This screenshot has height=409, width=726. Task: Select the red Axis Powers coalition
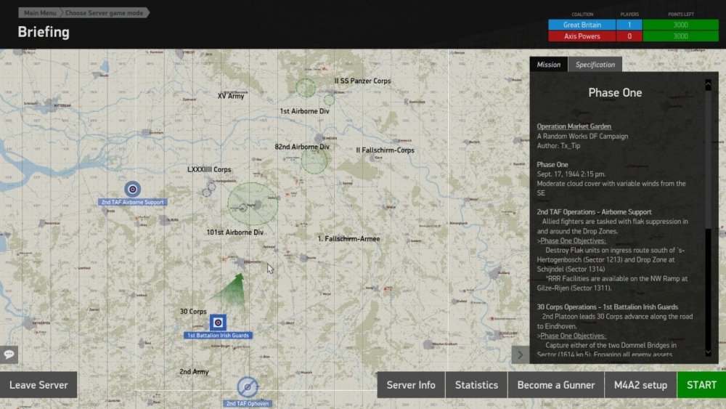(581, 36)
